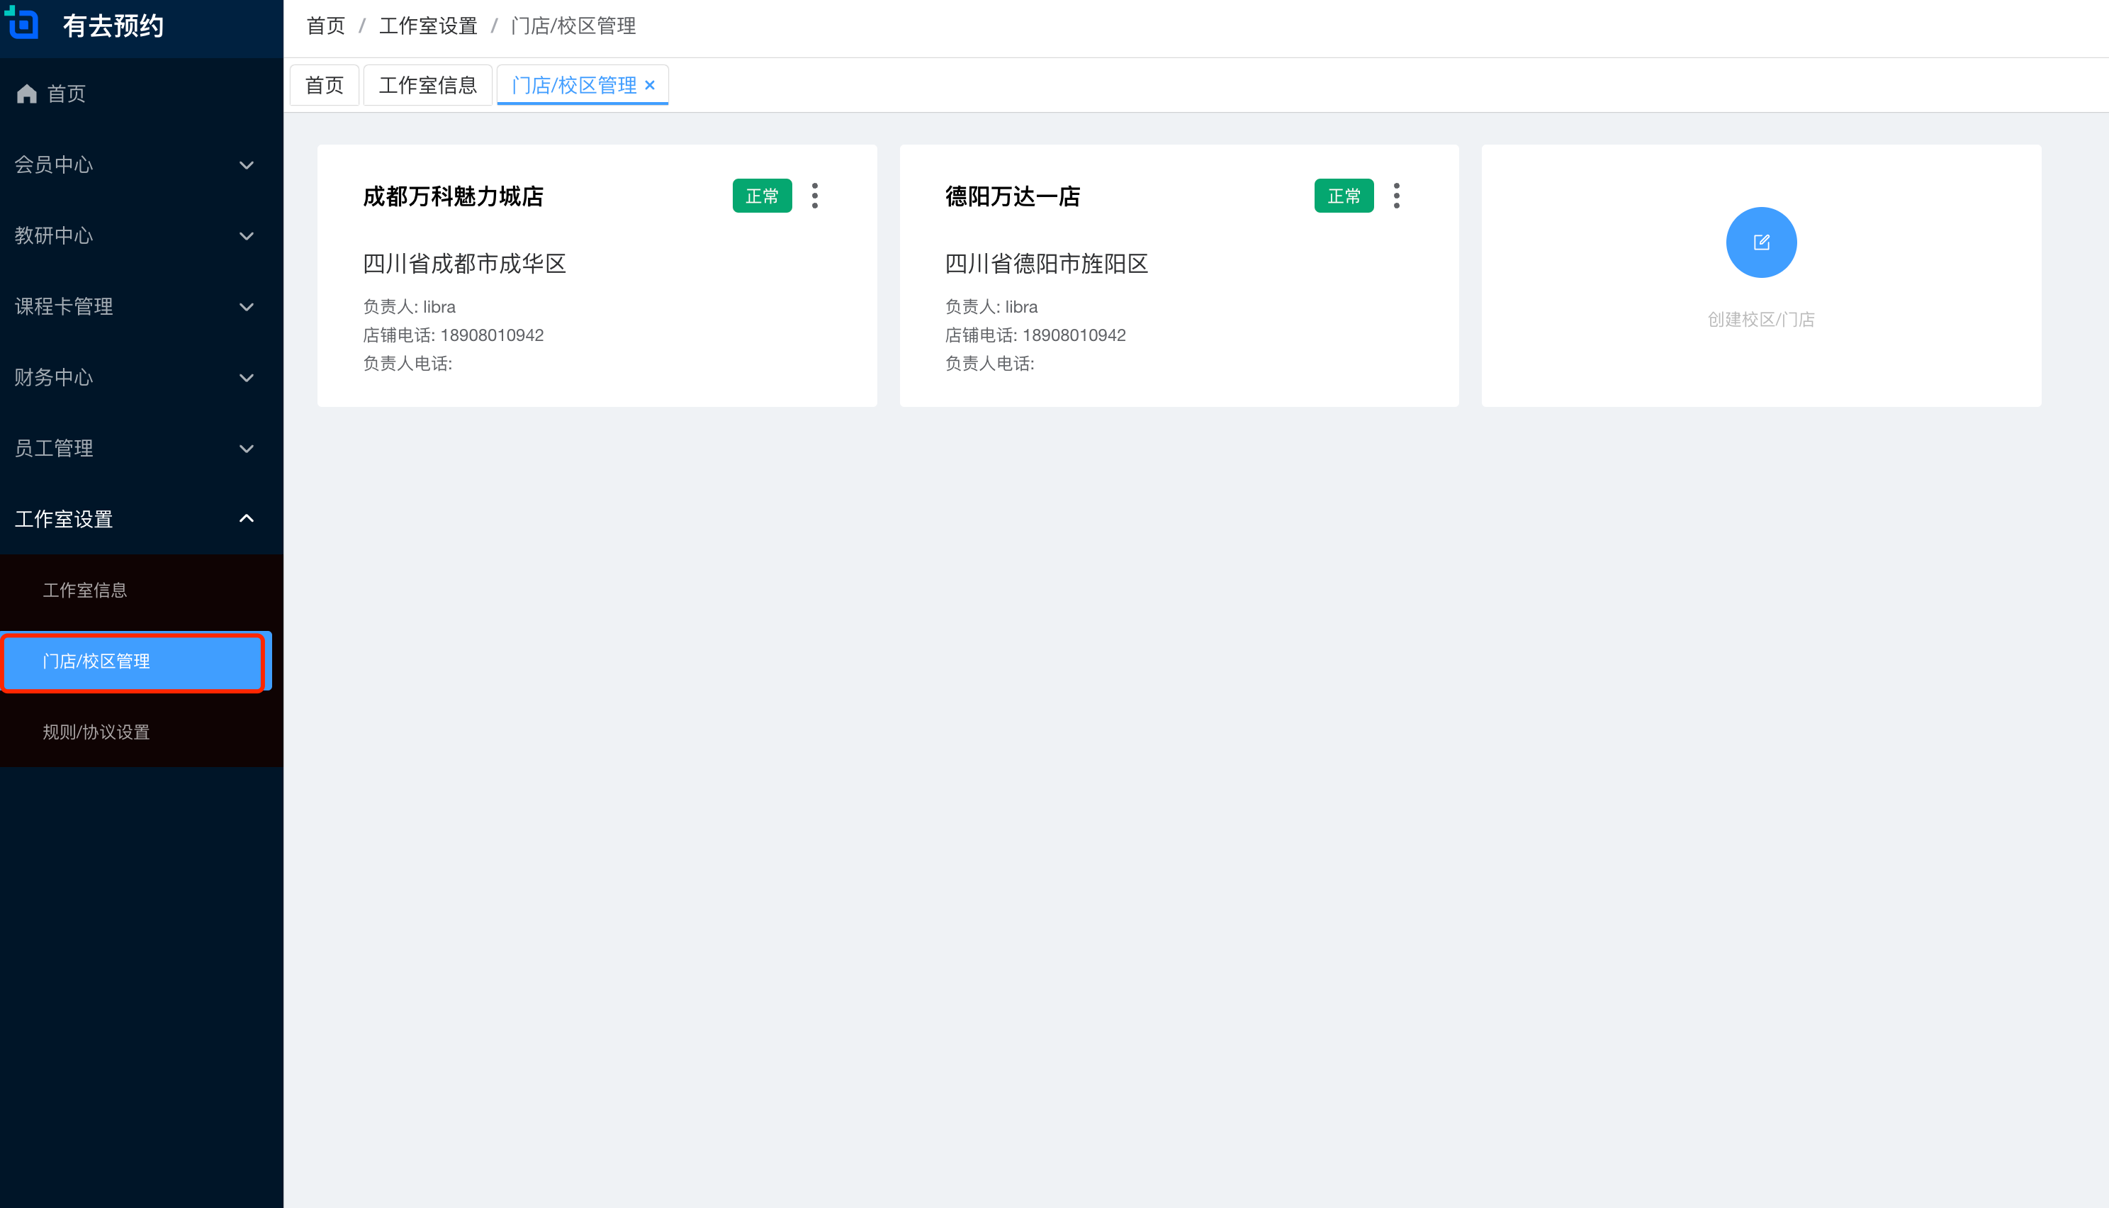
Task: Open 规则/协议设置 submenu item
Action: [141, 732]
